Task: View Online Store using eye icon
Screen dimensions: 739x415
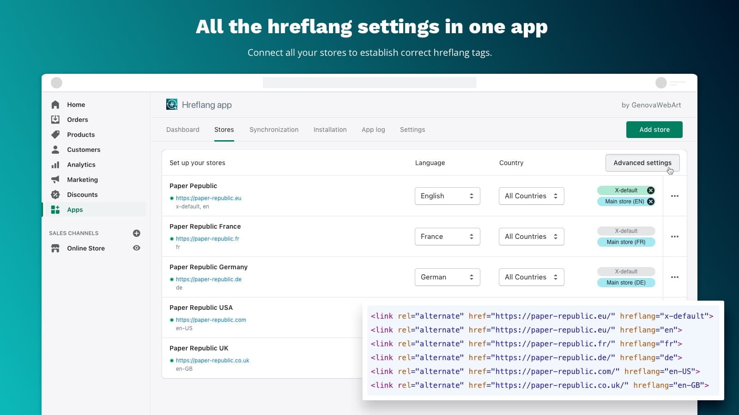Action: (x=136, y=248)
